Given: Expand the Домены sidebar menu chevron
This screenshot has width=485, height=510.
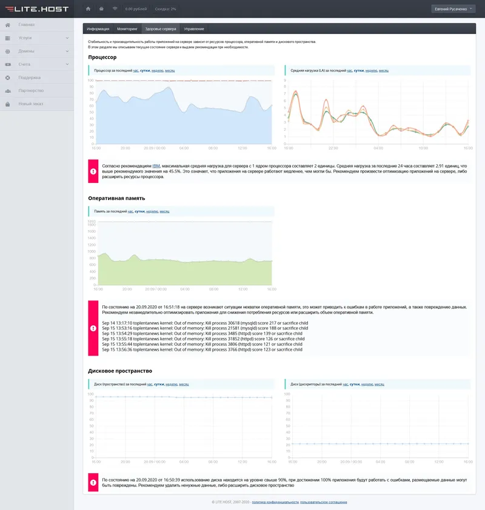Looking at the screenshot, I should [x=67, y=51].
